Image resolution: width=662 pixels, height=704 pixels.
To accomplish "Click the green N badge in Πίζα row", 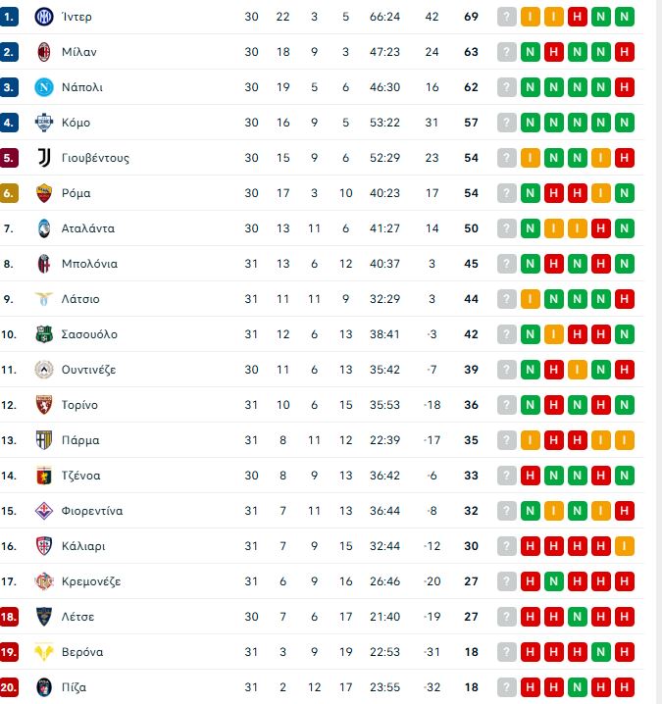I will point(578,687).
